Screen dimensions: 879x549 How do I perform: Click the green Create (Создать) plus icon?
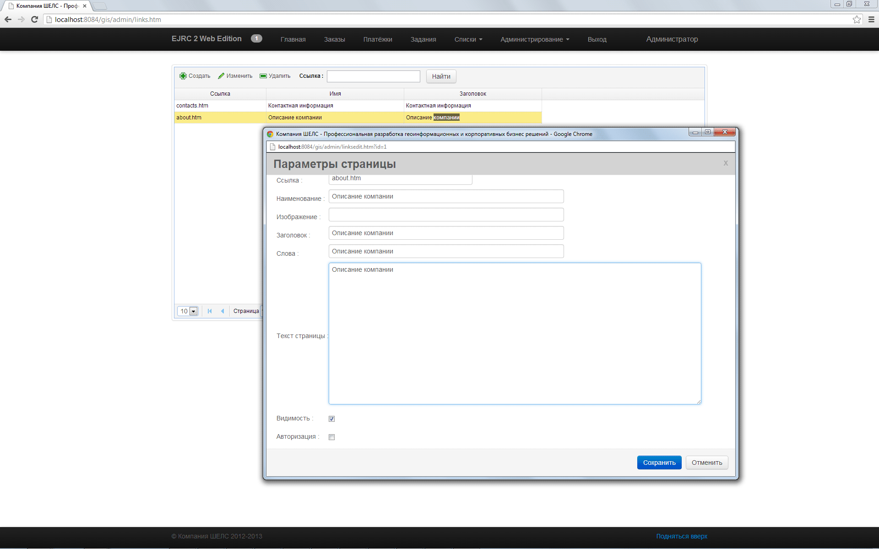[x=183, y=76]
